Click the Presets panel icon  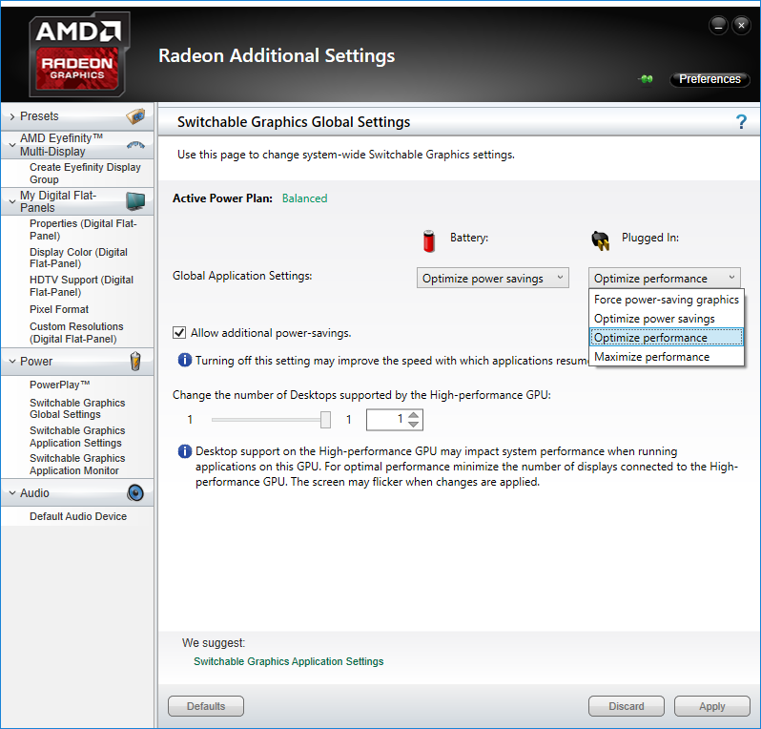point(135,116)
